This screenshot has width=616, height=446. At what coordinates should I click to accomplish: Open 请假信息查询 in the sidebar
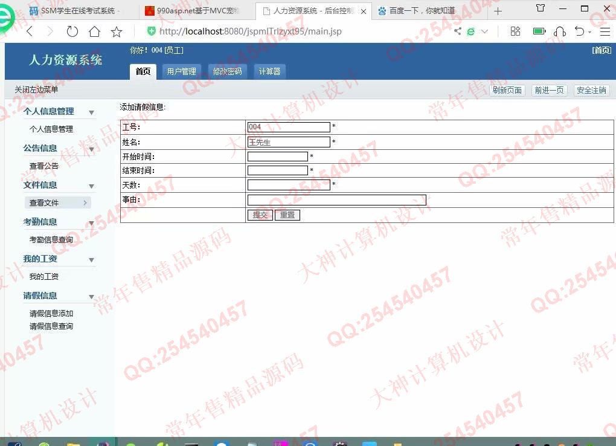click(51, 326)
